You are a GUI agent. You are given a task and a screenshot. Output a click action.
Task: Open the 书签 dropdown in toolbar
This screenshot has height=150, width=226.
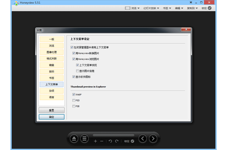click(x=167, y=8)
